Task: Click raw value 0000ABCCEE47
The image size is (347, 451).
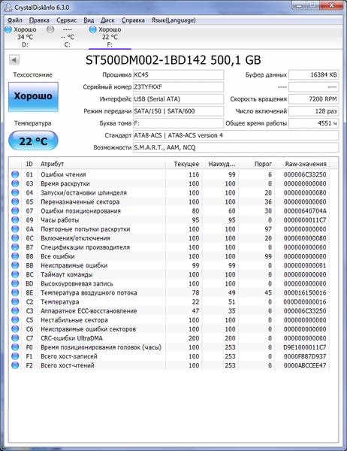Action: click(305, 365)
